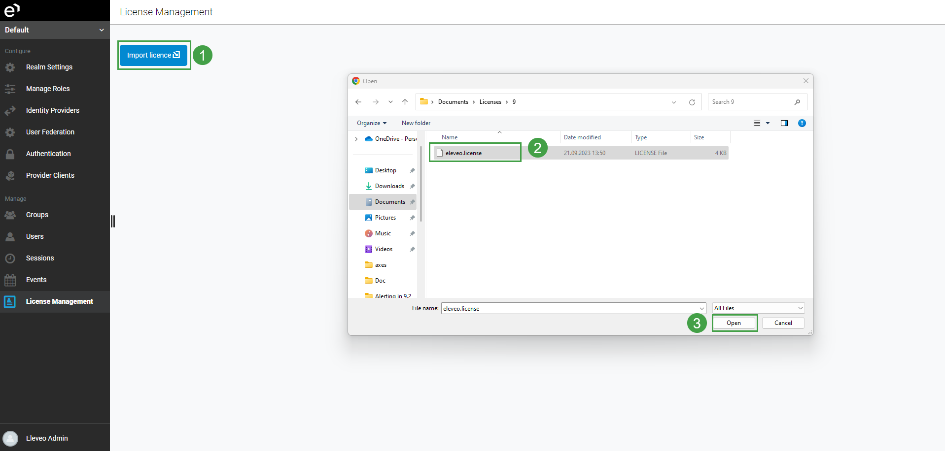This screenshot has width=945, height=451.
Task: Click the Import licence button
Action: [x=153, y=55]
